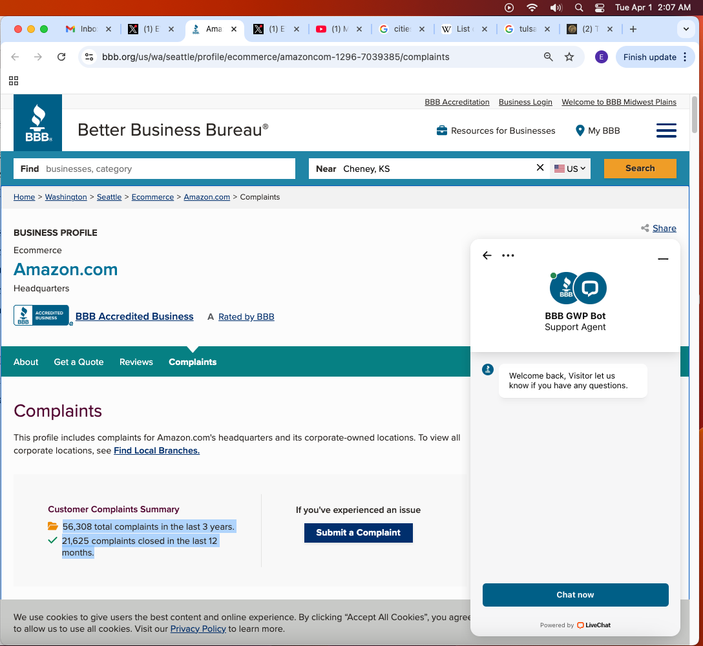Open Find Local Branches link
The width and height of the screenshot is (703, 646).
[x=156, y=450]
